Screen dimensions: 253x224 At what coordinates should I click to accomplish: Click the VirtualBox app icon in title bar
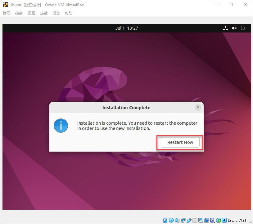pos(5,5)
